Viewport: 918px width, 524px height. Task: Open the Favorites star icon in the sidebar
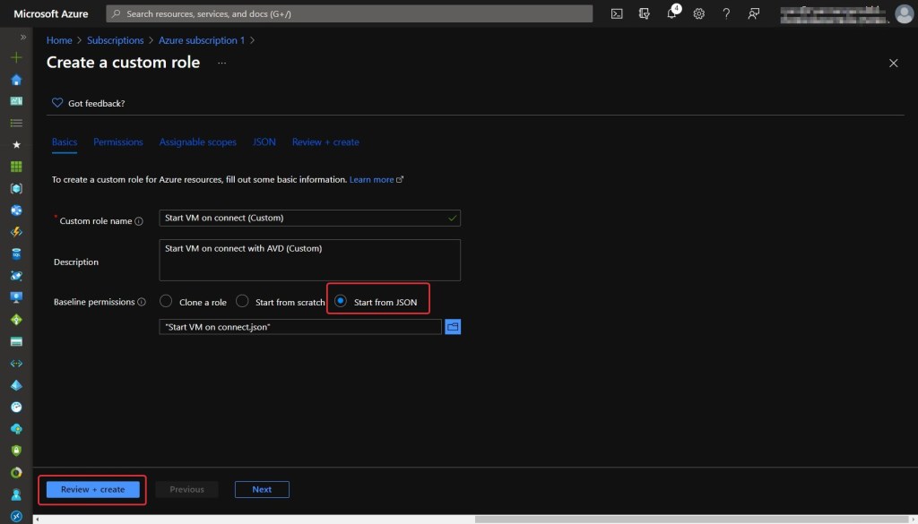(16, 145)
